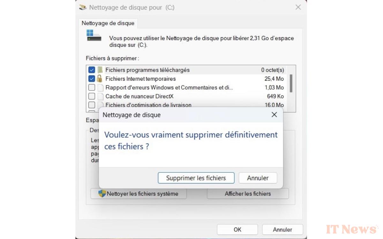Image resolution: width=383 pixels, height=239 pixels.
Task: Select the Nettoyage de disque tab
Action: [x=108, y=23]
